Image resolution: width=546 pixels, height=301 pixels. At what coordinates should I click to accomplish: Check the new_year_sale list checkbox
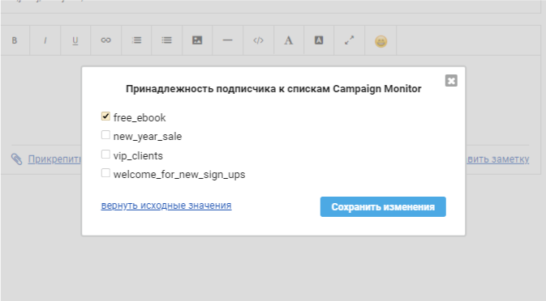pos(105,134)
